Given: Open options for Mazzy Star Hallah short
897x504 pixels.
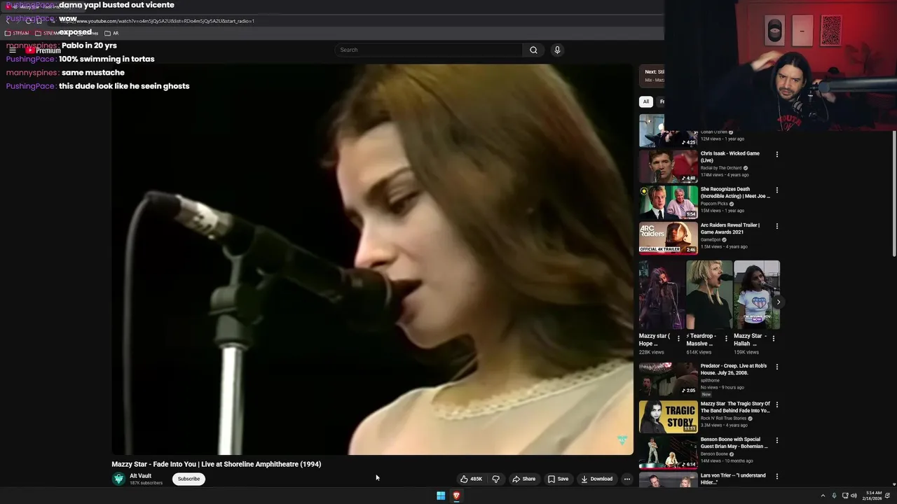Looking at the screenshot, I should tap(774, 339).
